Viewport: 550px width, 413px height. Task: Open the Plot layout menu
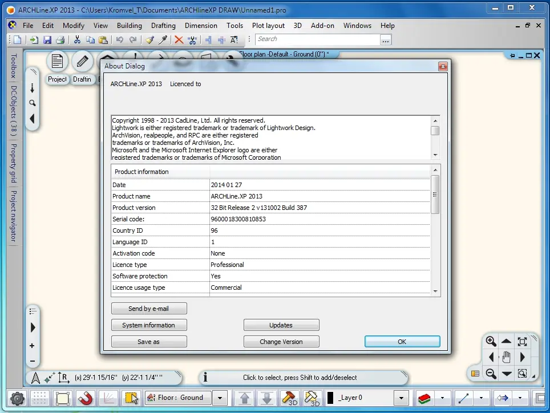click(268, 26)
